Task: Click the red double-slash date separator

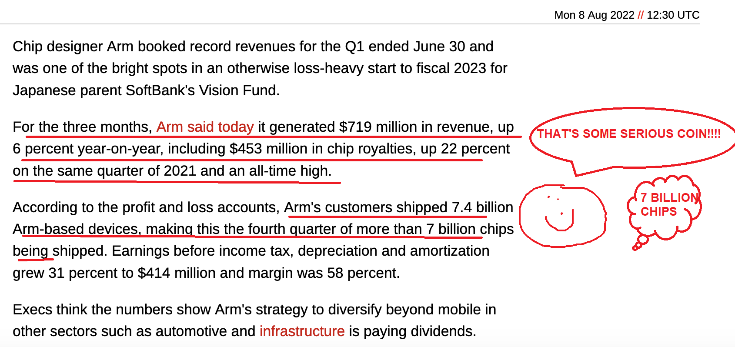Action: point(640,15)
